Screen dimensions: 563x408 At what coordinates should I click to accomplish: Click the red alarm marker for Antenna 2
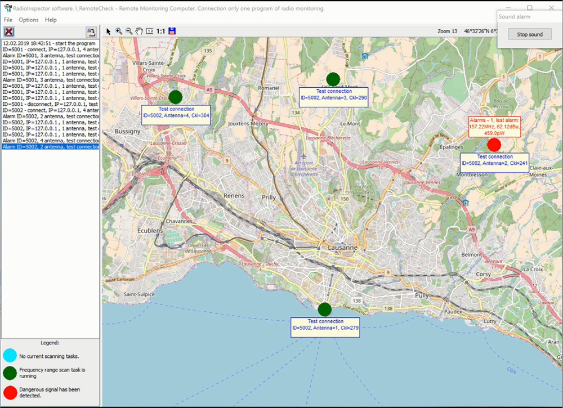click(x=494, y=144)
